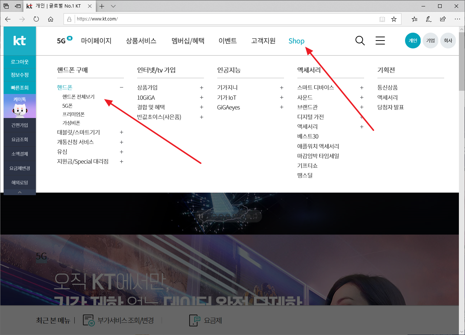
Task: Click the tab actions icon at far left
Action: (x=6, y=6)
